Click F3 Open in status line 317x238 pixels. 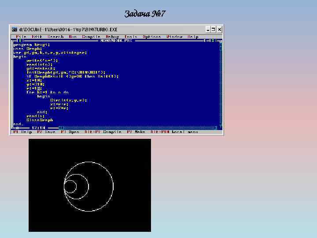tap(70, 132)
